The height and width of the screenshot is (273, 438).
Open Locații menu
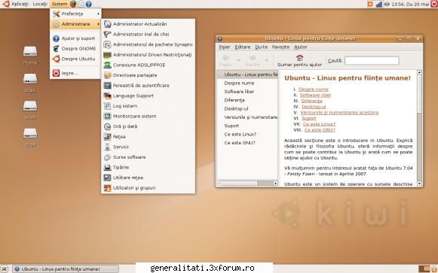point(40,4)
